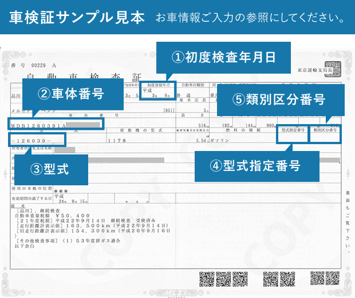This screenshot has width=355, height=298.
Task: Click the official seal stamp beside 東京運輸支局長
Action: pos(333,69)
